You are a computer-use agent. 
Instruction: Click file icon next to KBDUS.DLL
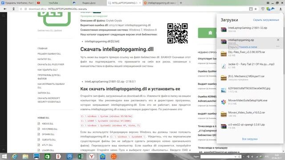pyautogui.click(x=39, y=124)
